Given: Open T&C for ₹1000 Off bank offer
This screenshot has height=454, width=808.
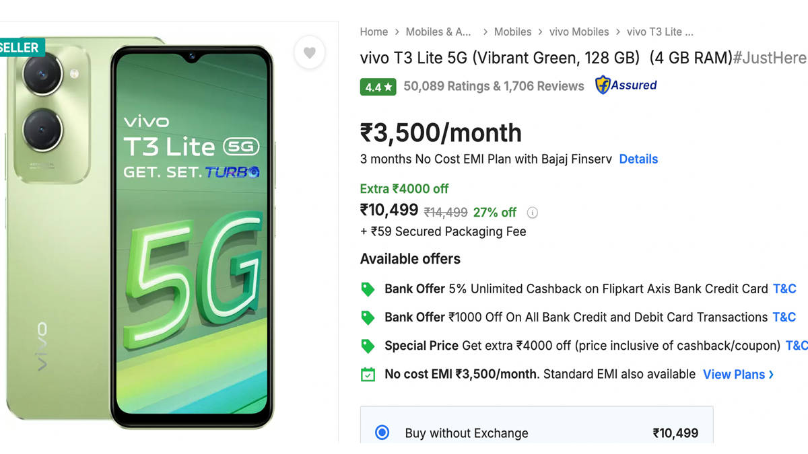Looking at the screenshot, I should (x=784, y=317).
